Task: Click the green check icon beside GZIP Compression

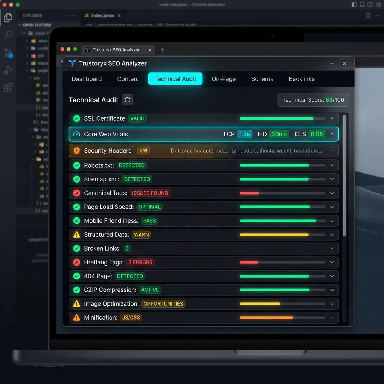Action: pos(77,290)
